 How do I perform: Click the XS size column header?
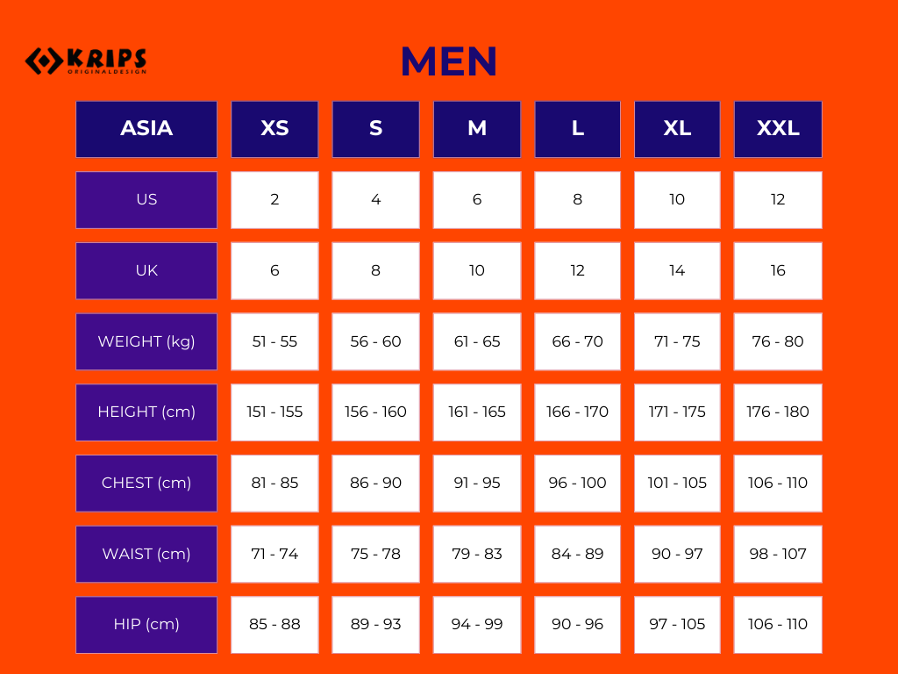point(274,129)
